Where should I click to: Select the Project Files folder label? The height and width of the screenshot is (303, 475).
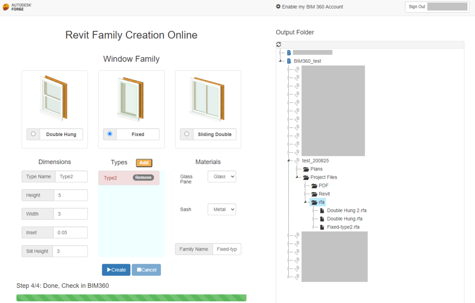coord(323,177)
